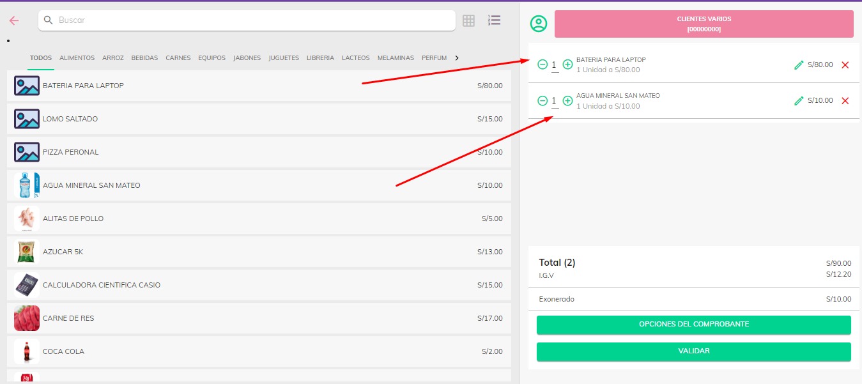The image size is (862, 384).
Task: Decrease Agua Mineral San Mateo quantity
Action: pos(543,100)
